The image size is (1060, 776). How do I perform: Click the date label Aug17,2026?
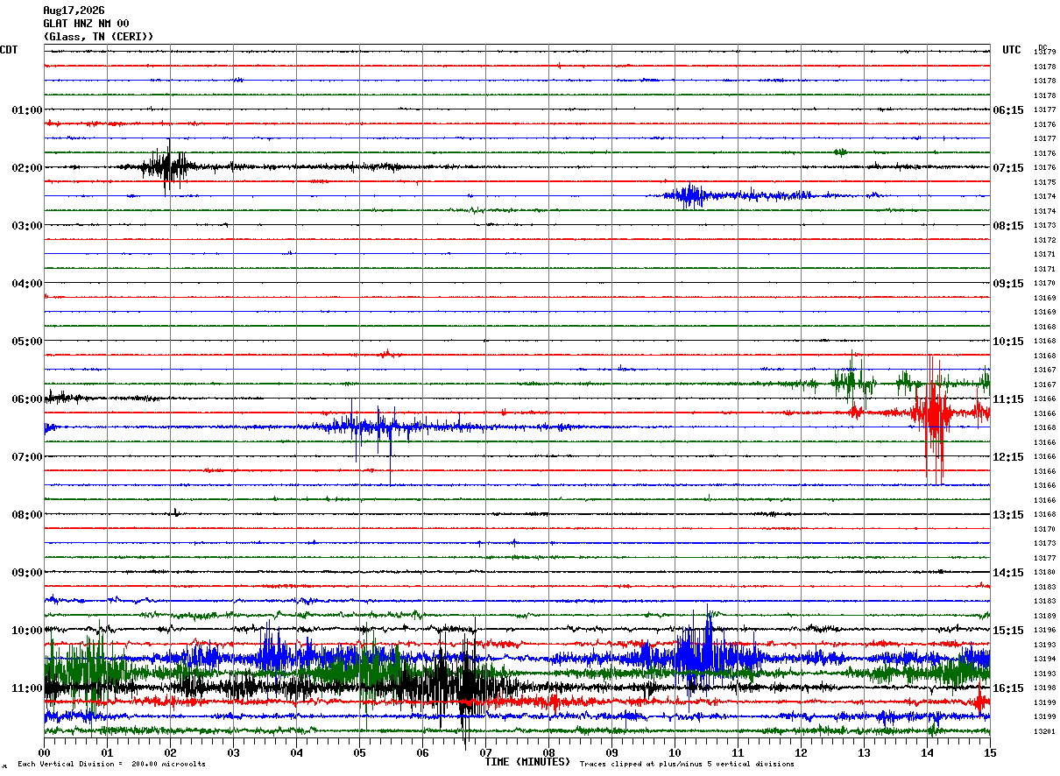click(x=74, y=11)
